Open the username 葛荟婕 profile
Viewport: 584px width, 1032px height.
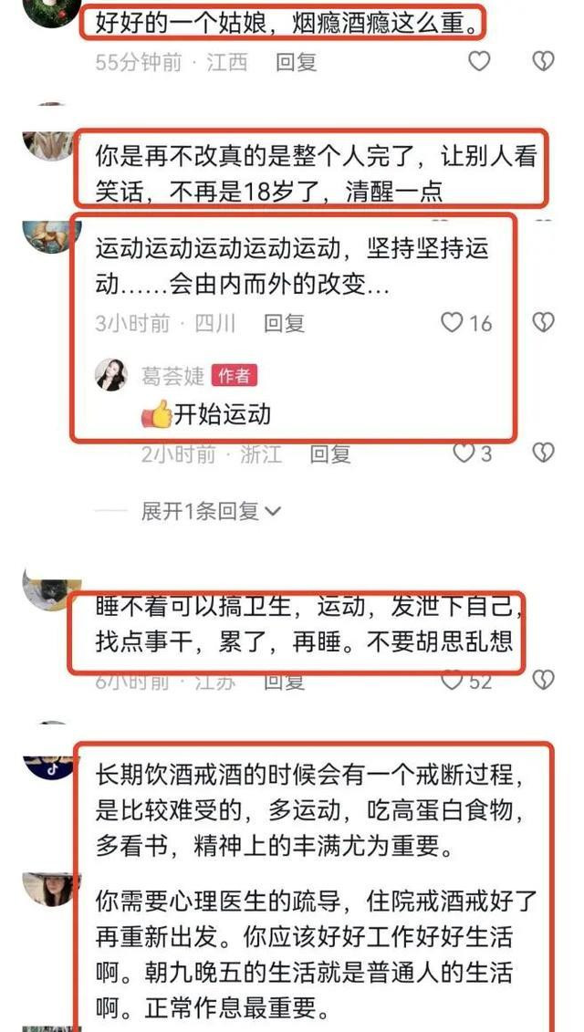tap(172, 376)
